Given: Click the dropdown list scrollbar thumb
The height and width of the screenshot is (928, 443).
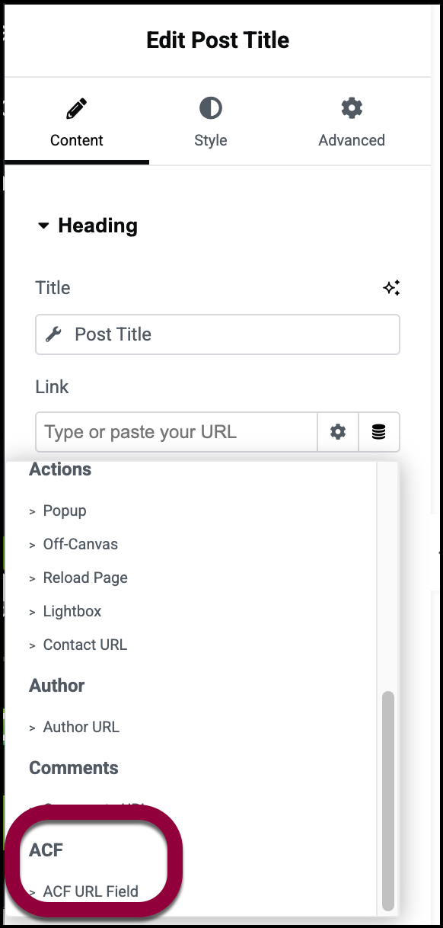Looking at the screenshot, I should click(388, 800).
